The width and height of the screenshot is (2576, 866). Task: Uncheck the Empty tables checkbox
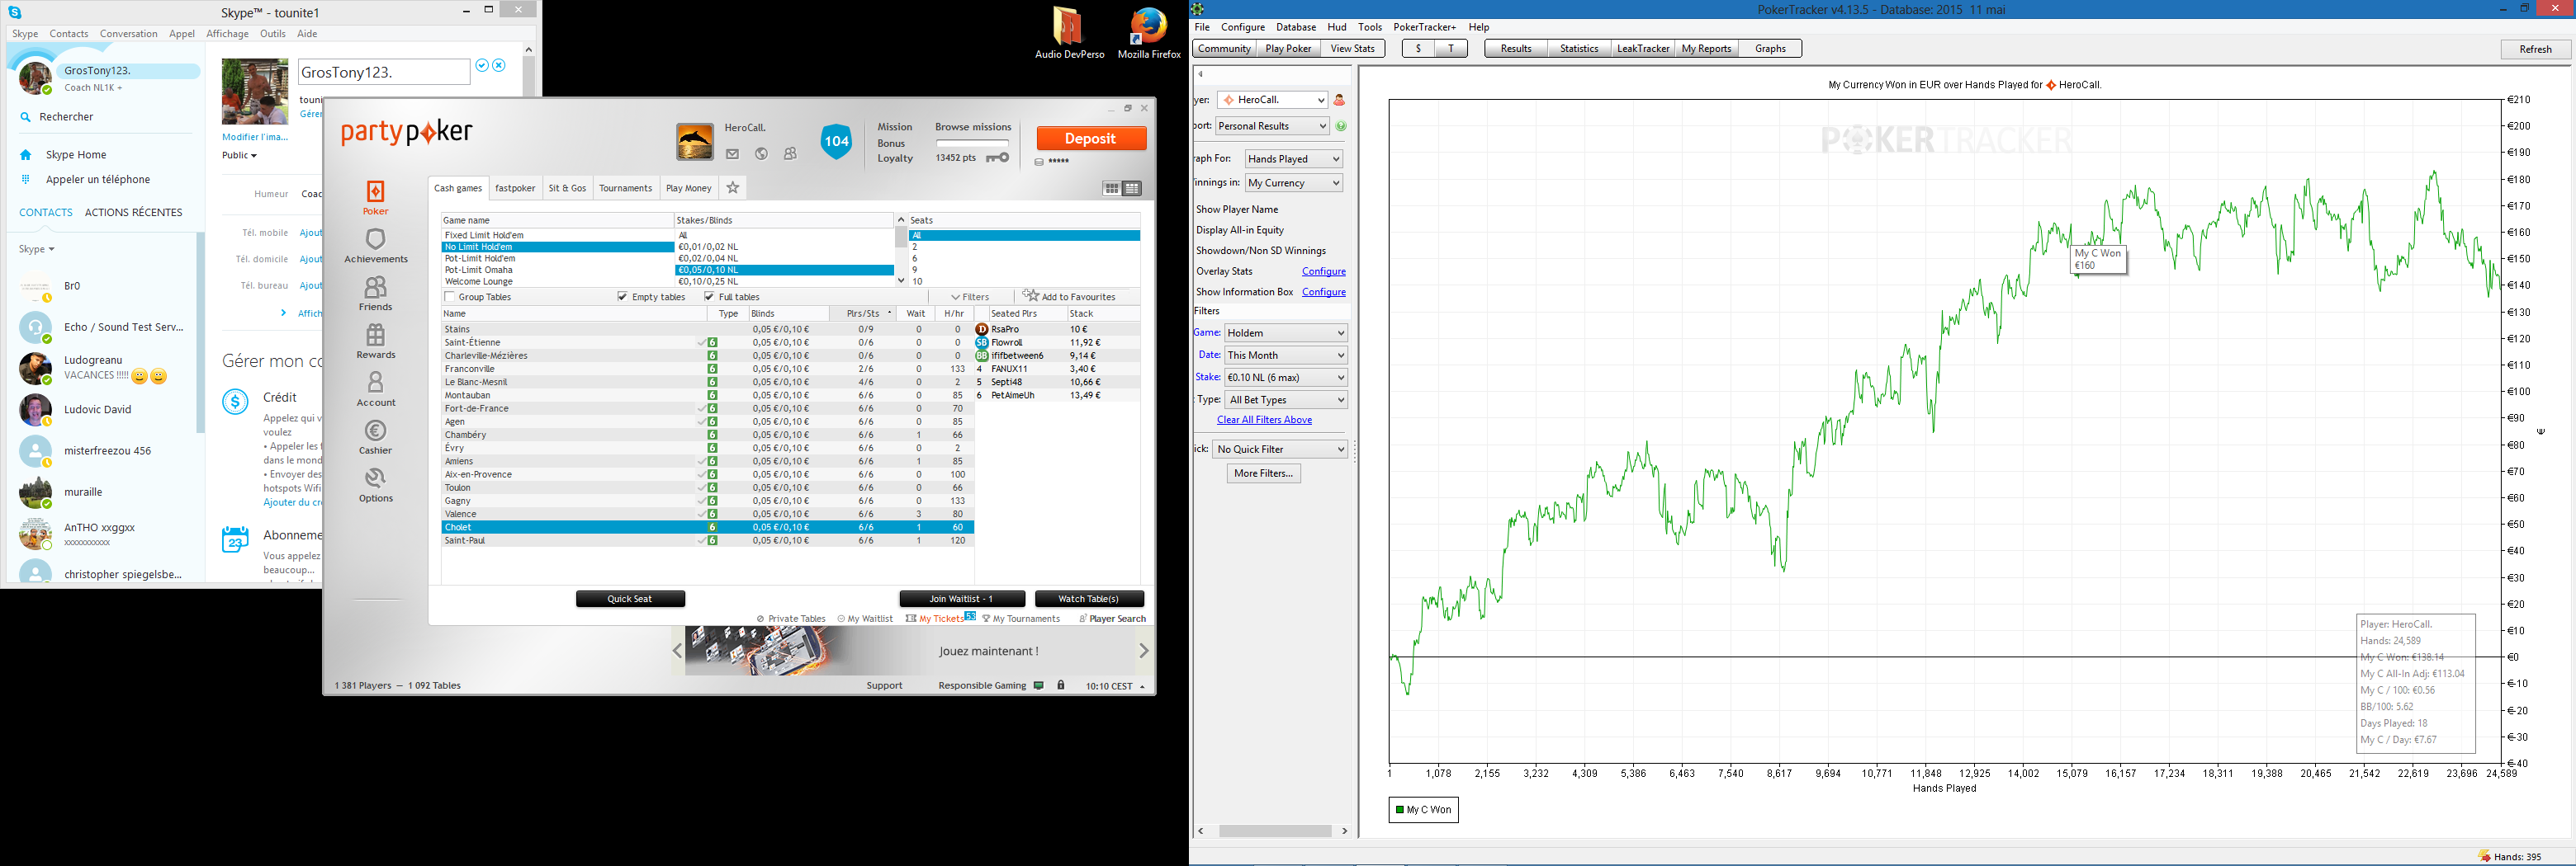click(x=623, y=297)
